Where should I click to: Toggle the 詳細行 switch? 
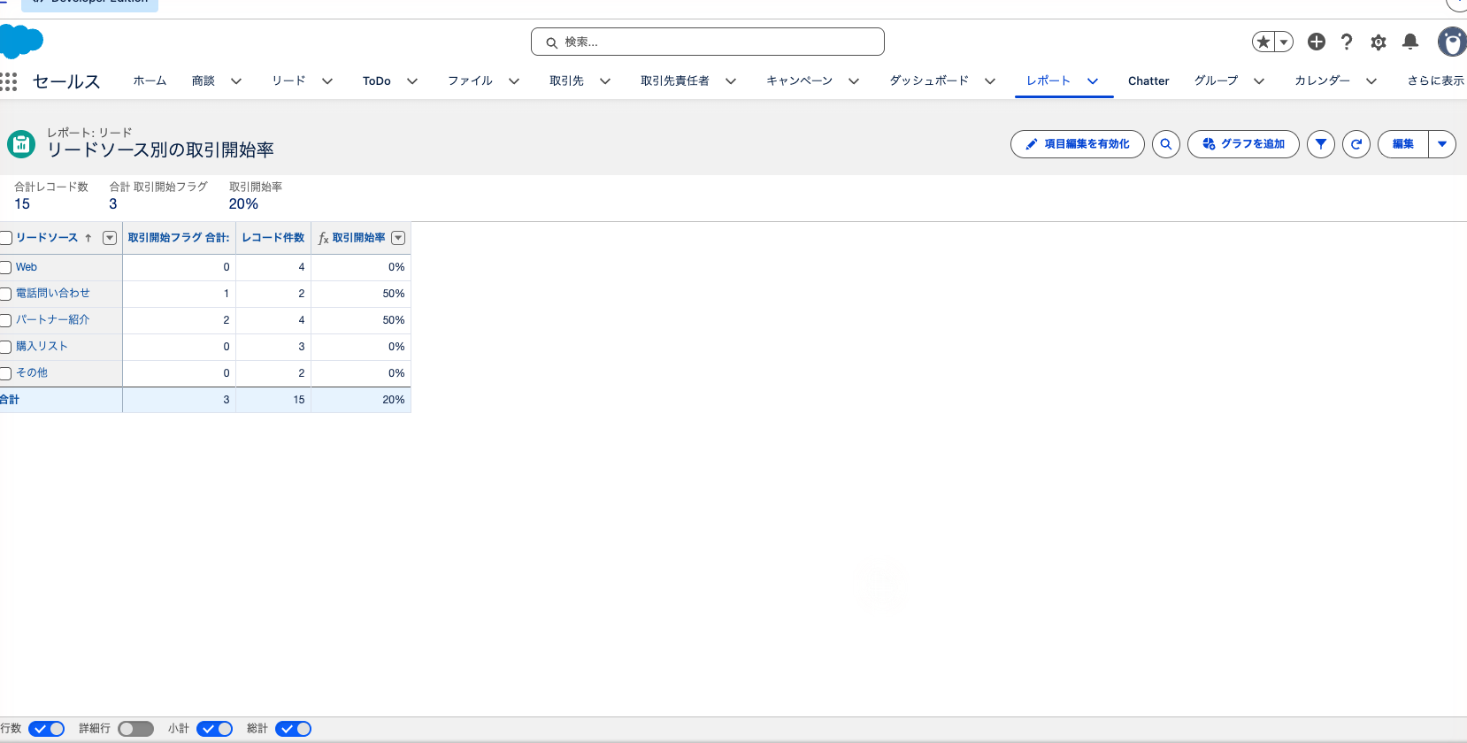point(136,729)
